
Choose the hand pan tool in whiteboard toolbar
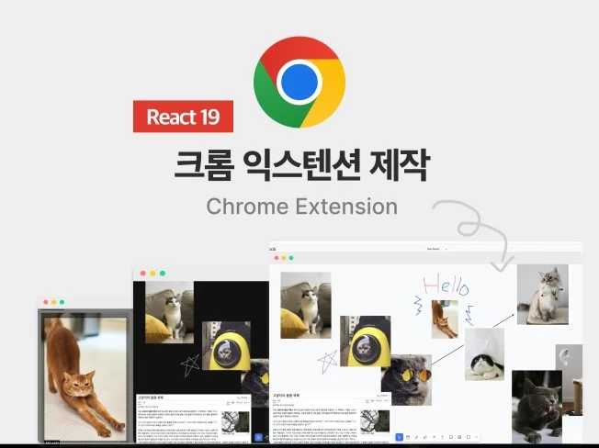pyautogui.click(x=408, y=437)
